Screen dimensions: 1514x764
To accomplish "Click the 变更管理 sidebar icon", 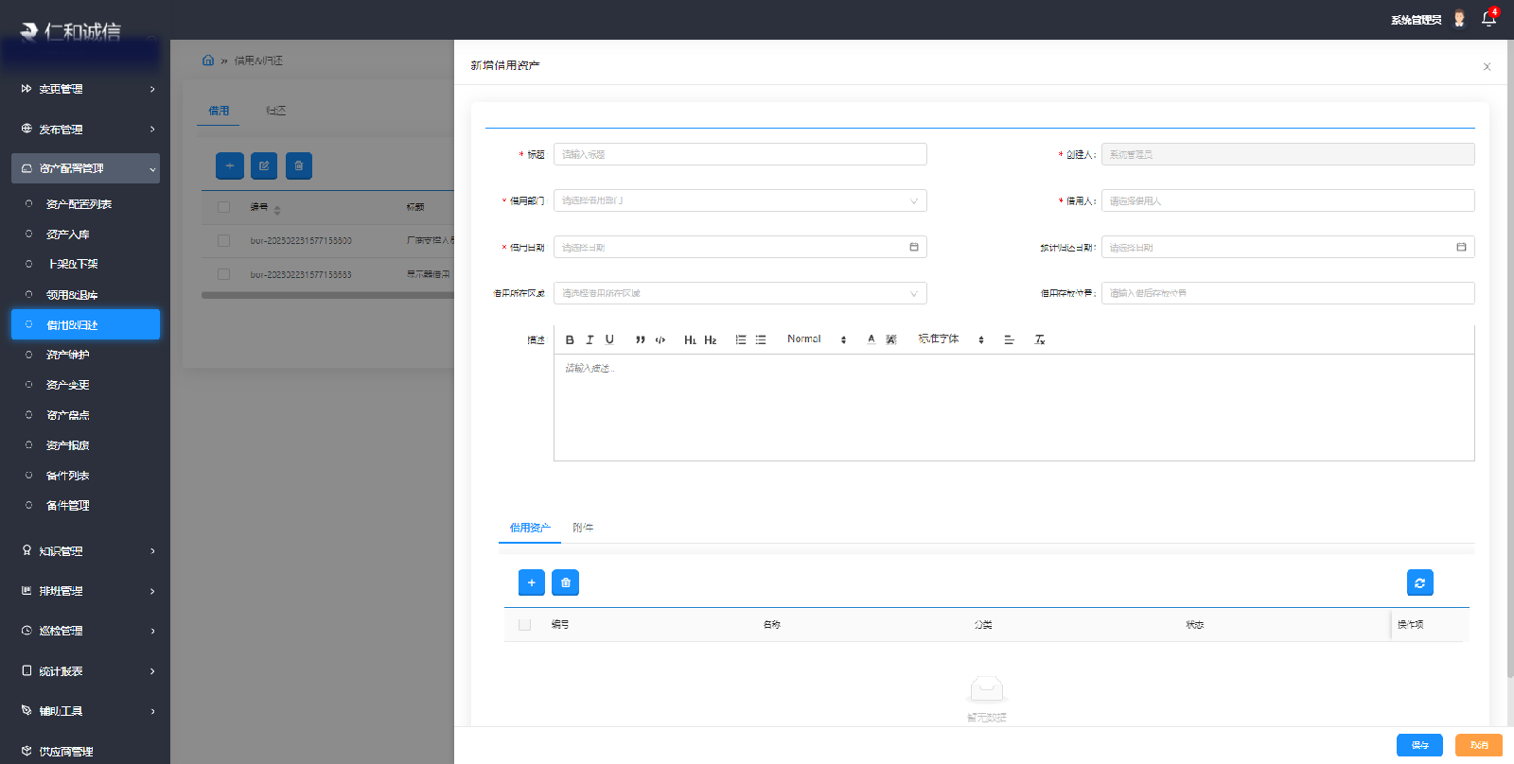I will point(26,89).
